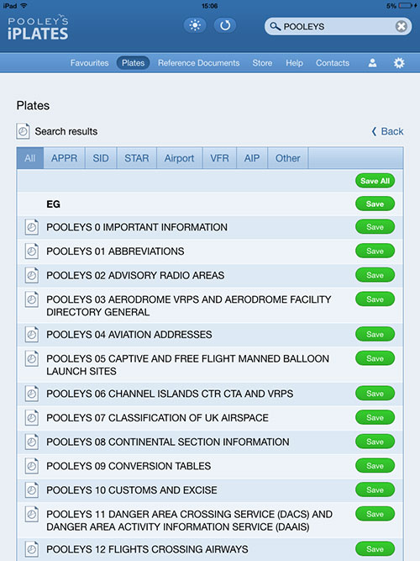Viewport: 420px width, 561px height.
Task: Save POOLEYS 07 CLASSIFICATION OF UK AIRSPACE
Action: 375,417
